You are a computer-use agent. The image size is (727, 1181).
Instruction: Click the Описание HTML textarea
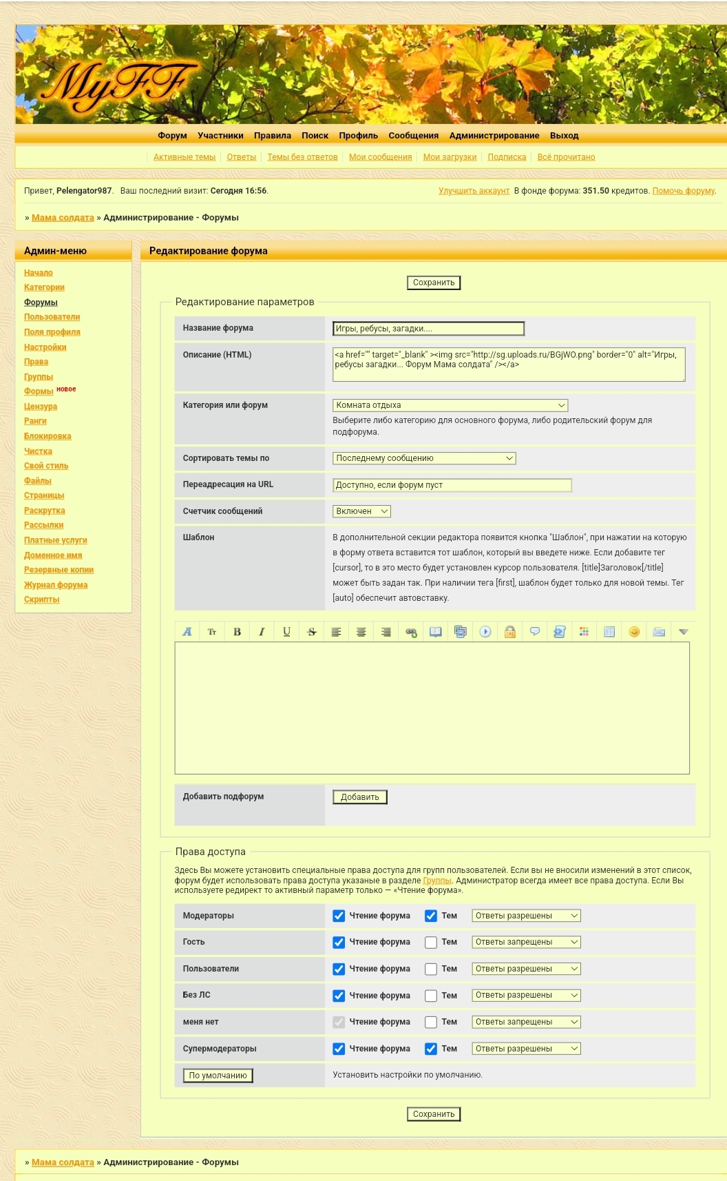coord(509,364)
